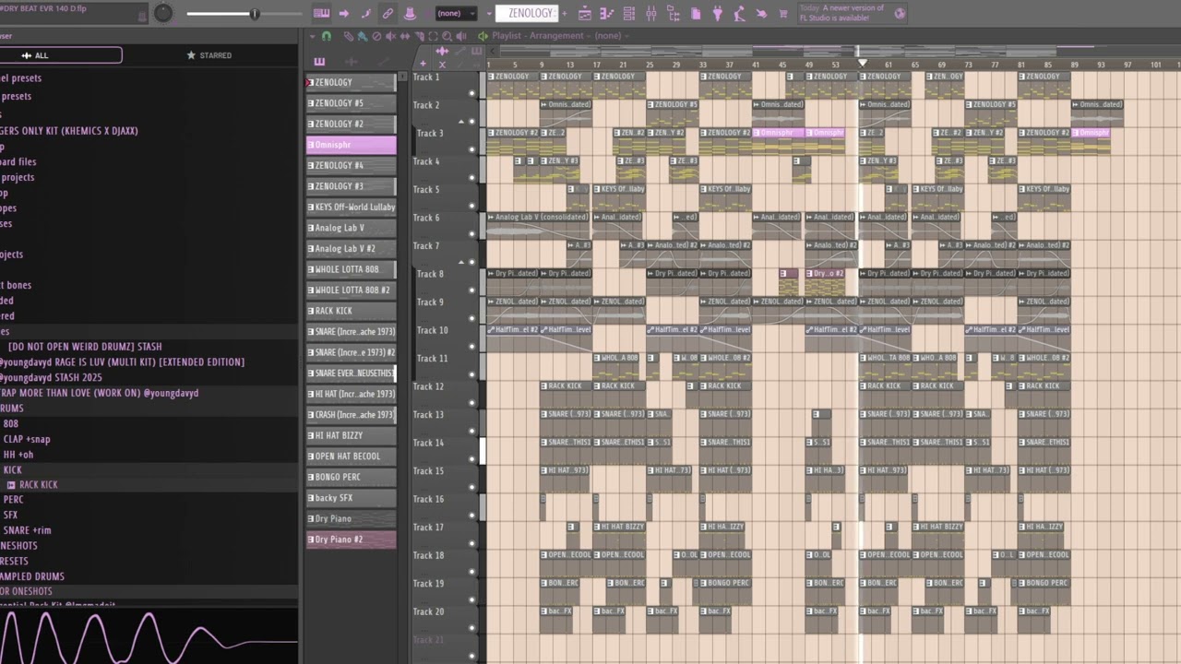The height and width of the screenshot is (664, 1181).
Task: Toggle mute switch on Track 15
Action: (471, 486)
